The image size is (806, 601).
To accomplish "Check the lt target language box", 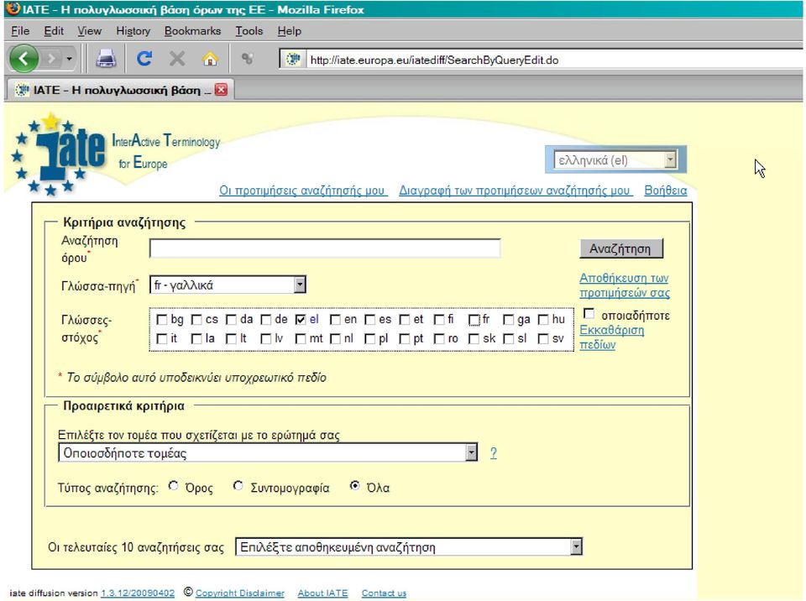I will 232,339.
